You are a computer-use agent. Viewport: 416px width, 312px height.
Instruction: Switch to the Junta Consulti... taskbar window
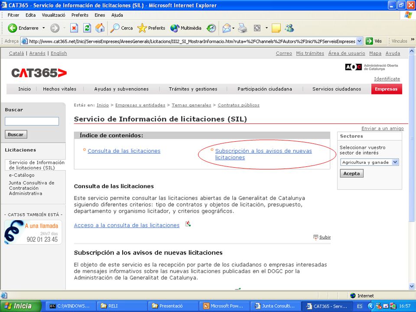276,306
